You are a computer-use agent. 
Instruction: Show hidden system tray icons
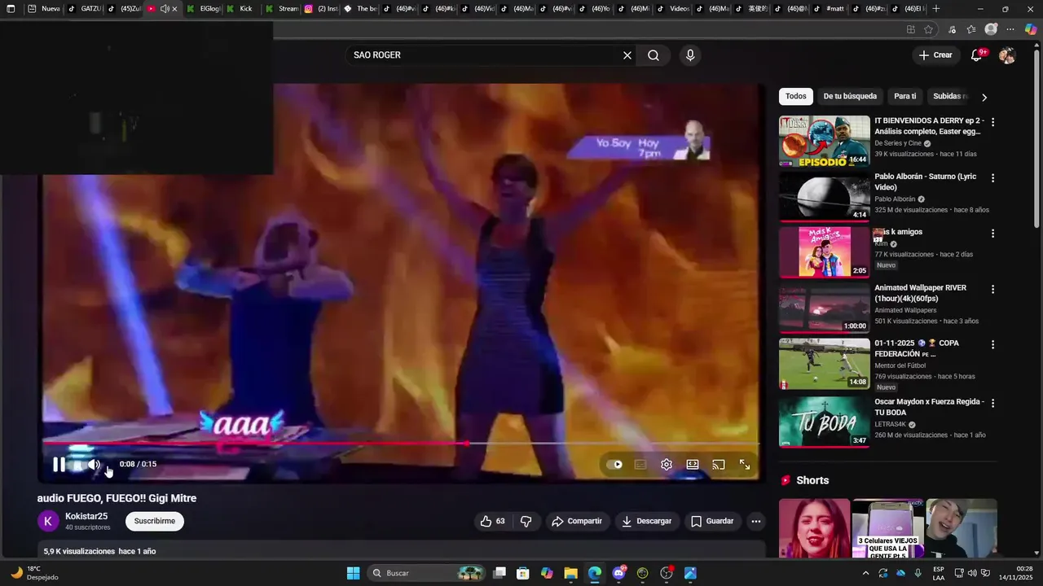867,573
